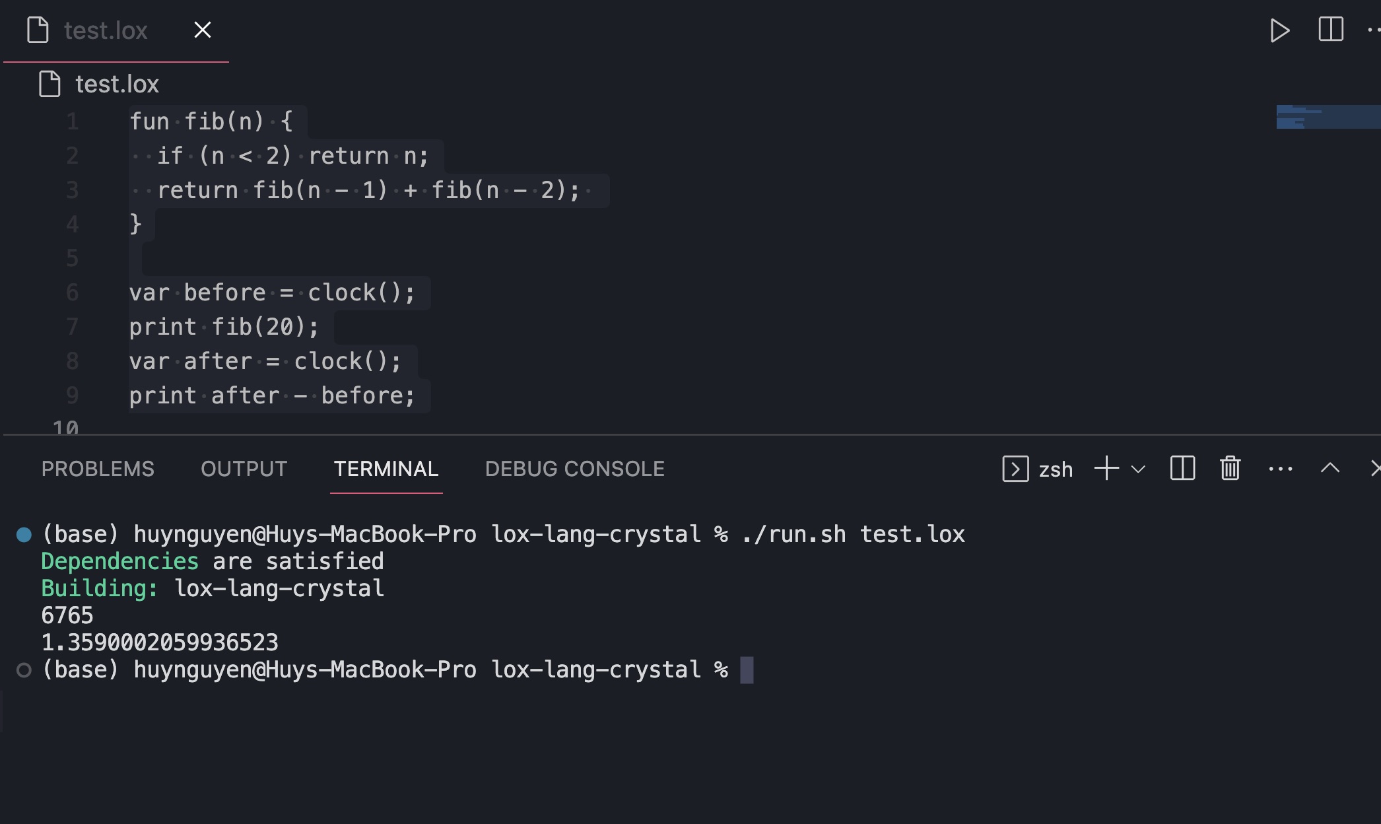Close the test.lox editor tab

203,30
